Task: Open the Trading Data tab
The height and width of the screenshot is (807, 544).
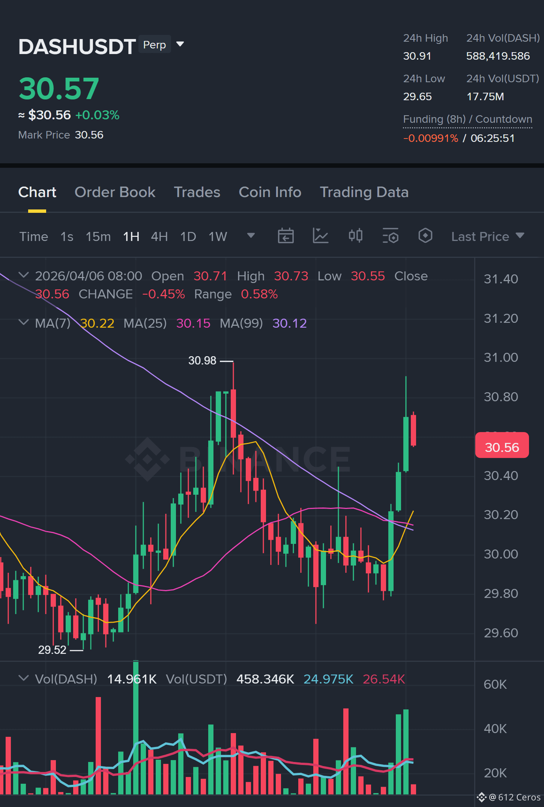Action: [x=364, y=192]
